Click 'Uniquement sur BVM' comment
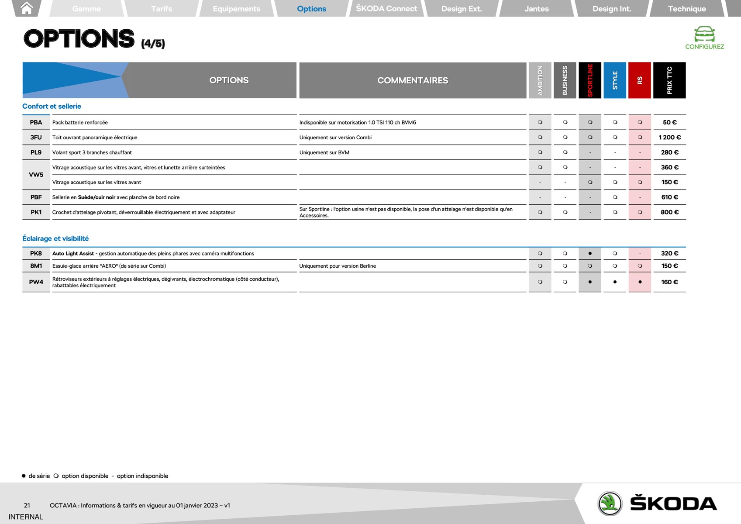 coord(324,152)
